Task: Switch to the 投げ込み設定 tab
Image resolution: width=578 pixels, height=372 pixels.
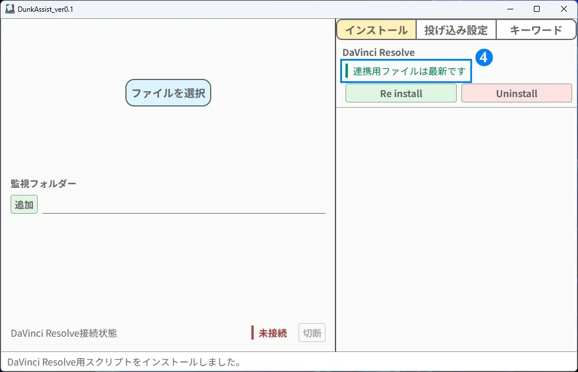Action: tap(456, 30)
